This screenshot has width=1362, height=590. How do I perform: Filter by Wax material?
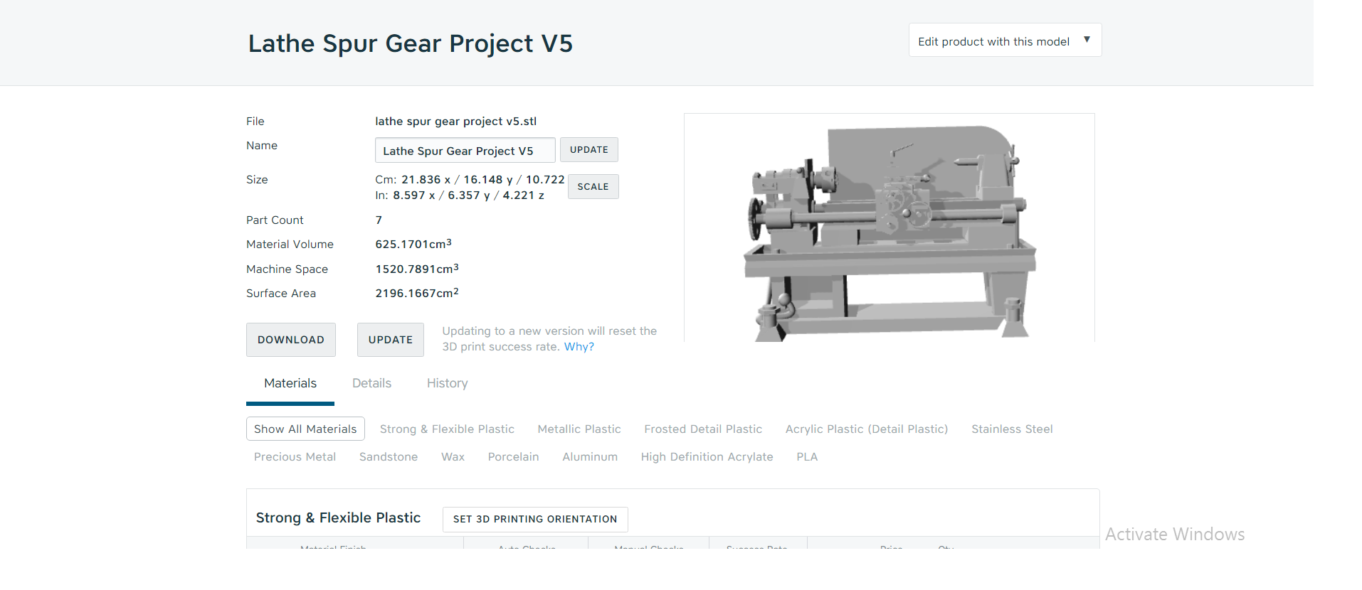click(453, 457)
